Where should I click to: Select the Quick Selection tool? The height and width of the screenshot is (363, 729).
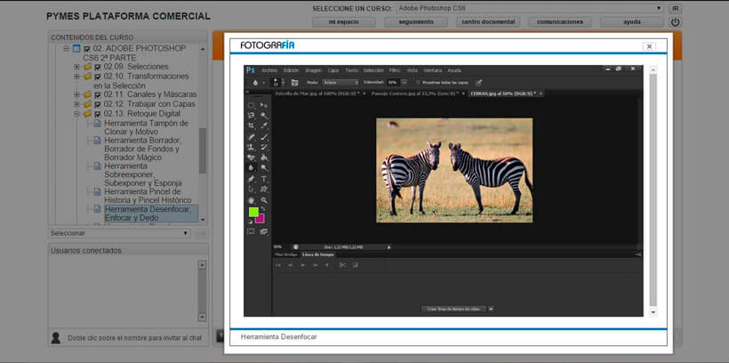(x=264, y=116)
